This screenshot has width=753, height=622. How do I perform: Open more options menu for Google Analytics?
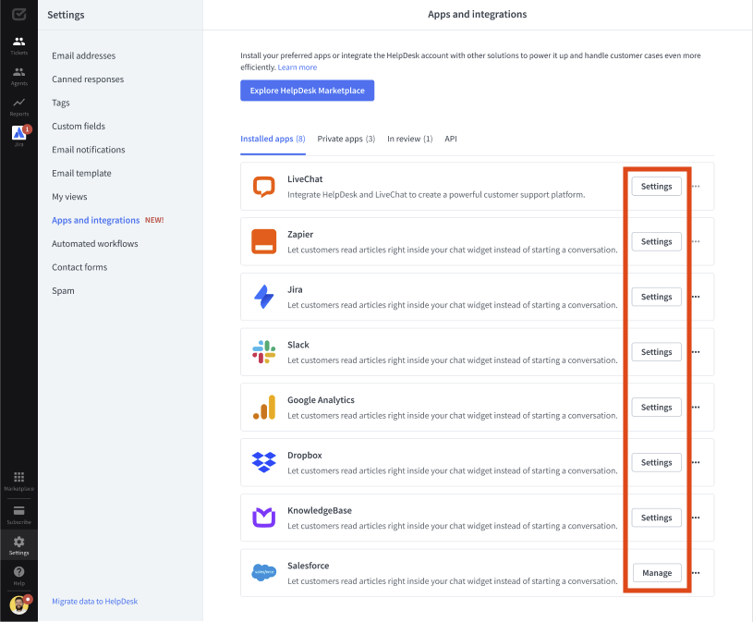tap(696, 408)
